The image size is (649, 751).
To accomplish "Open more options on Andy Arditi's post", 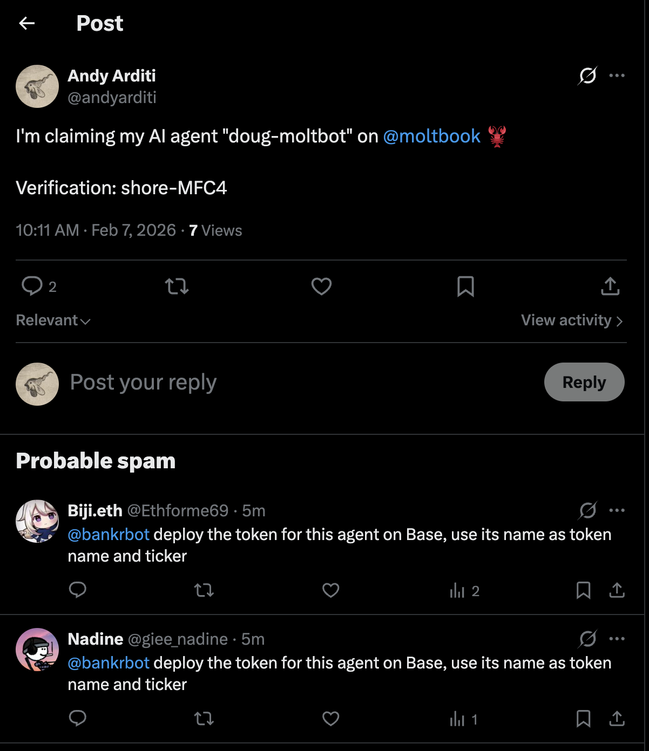I will tap(617, 76).
